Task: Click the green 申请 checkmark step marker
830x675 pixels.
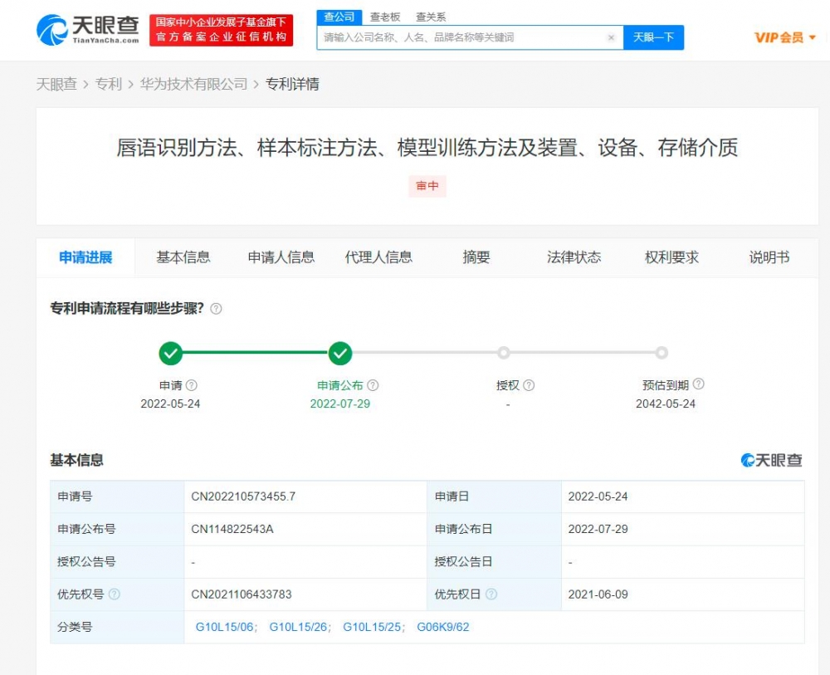Action: pyautogui.click(x=171, y=354)
